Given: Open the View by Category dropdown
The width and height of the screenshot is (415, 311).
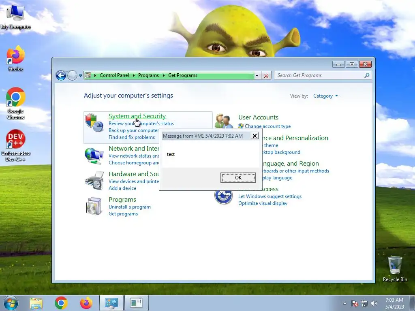Looking at the screenshot, I should click(325, 96).
